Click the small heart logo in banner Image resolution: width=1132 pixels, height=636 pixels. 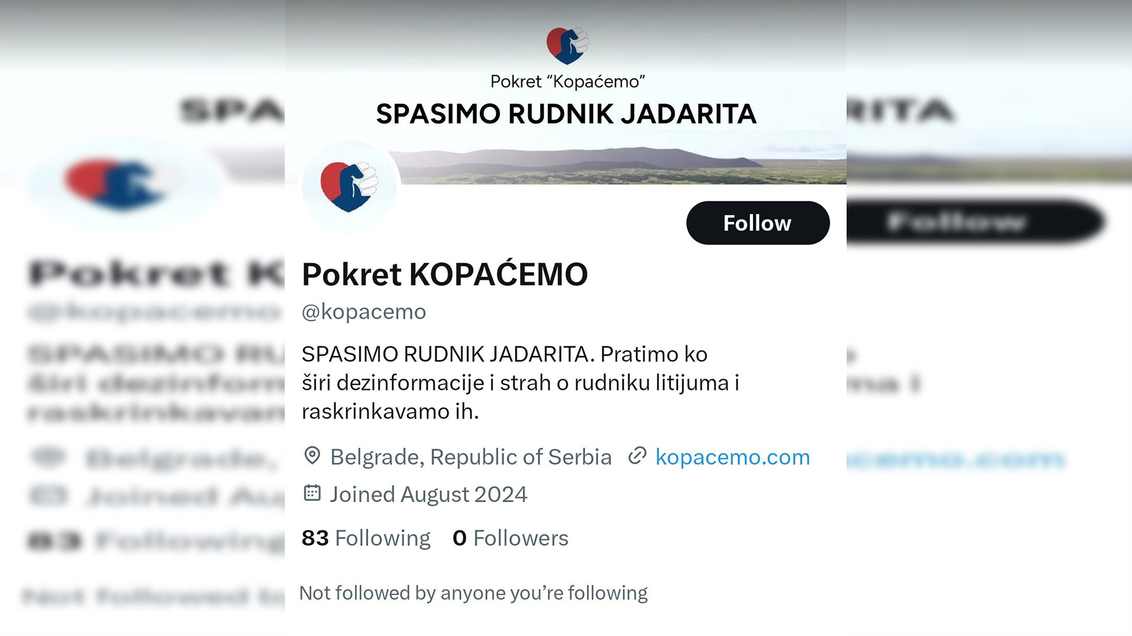tap(567, 45)
